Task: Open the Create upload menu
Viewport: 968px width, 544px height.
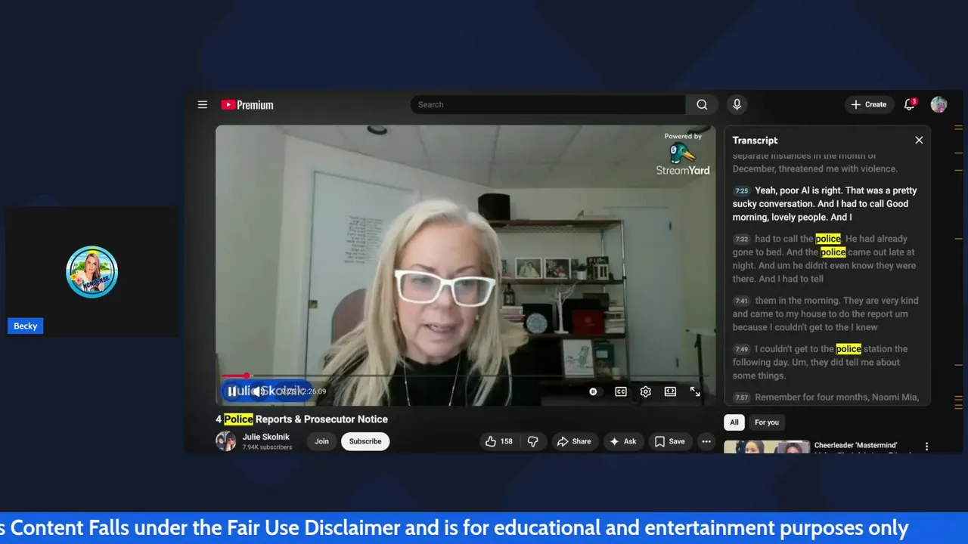Action: click(868, 105)
